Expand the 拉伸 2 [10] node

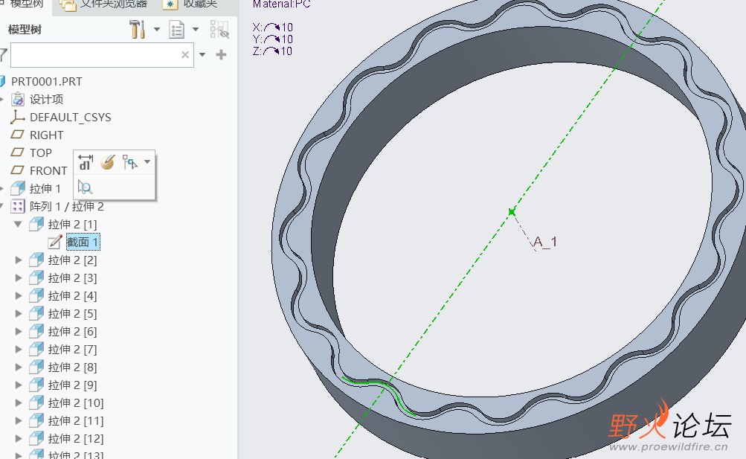click(18, 403)
